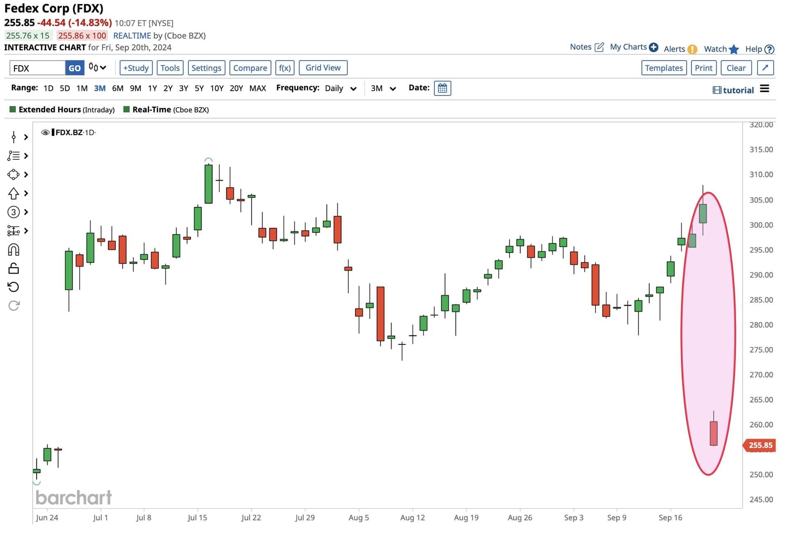Click the +Study button
The image size is (788, 539).
pos(136,68)
